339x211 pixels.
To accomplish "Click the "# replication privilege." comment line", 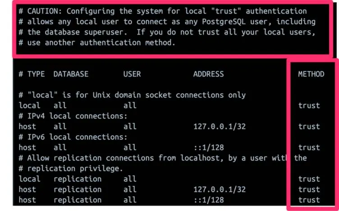I will point(71,168).
